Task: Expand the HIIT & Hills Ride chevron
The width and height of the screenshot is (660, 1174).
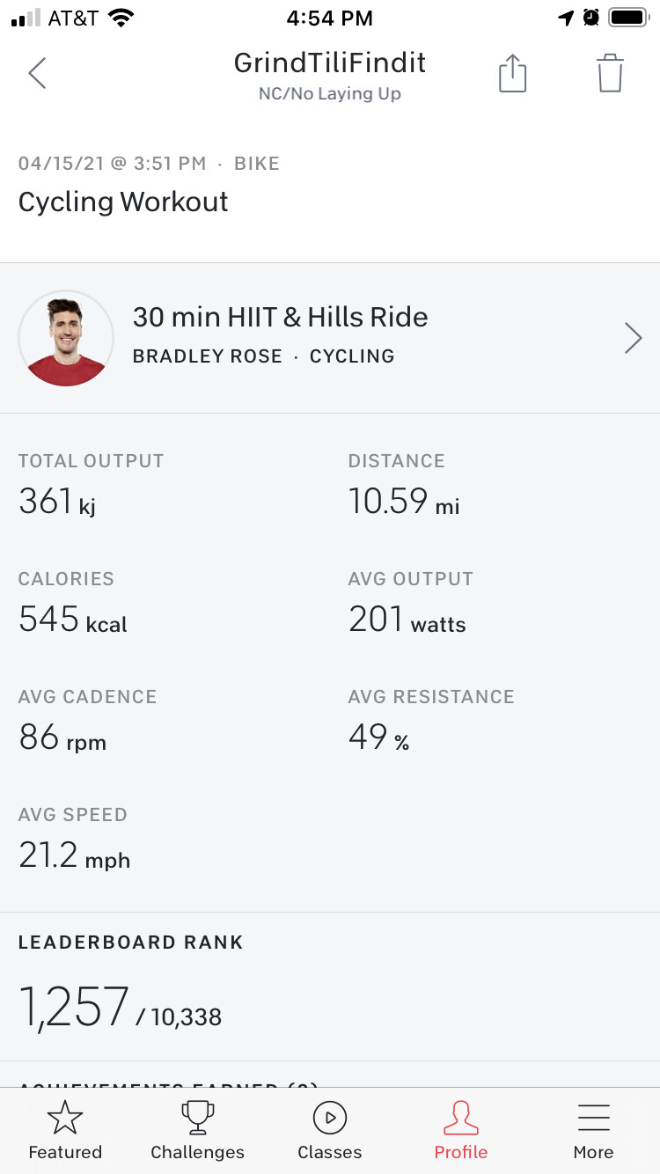Action: (x=633, y=338)
